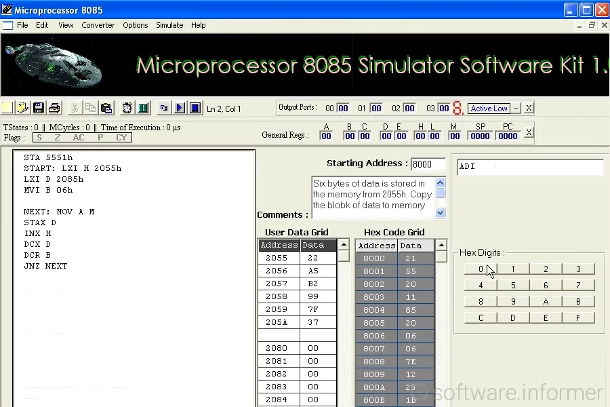Click User Data Grid address 2055 cell
This screenshot has height=407, width=610.
[x=279, y=258]
